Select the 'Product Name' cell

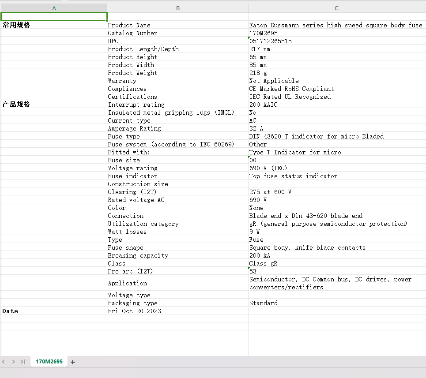[x=177, y=25]
